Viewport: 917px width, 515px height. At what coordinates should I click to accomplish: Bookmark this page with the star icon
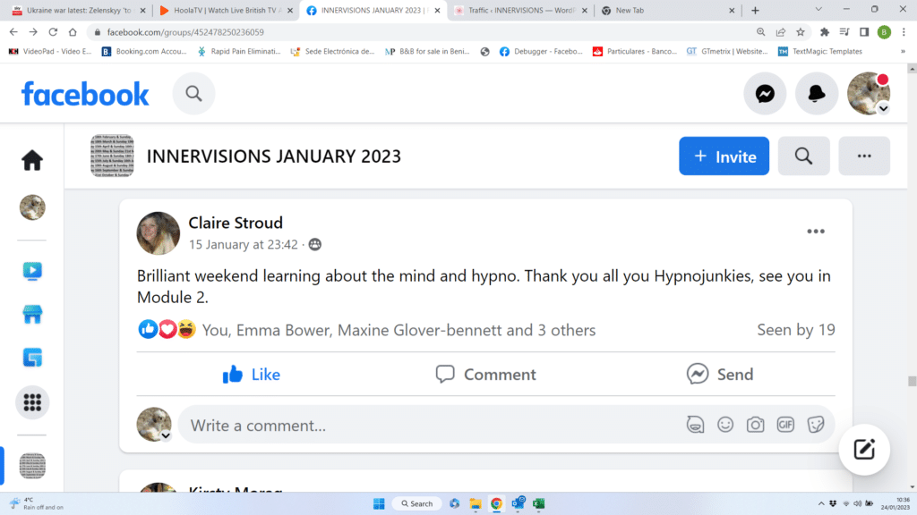pyautogui.click(x=801, y=32)
